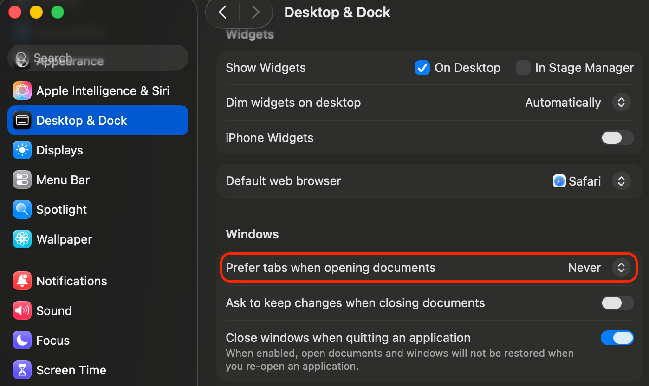The image size is (649, 386).
Task: Click the Displays sun icon
Action: (22, 150)
